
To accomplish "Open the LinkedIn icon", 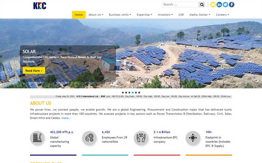I will (219, 4).
